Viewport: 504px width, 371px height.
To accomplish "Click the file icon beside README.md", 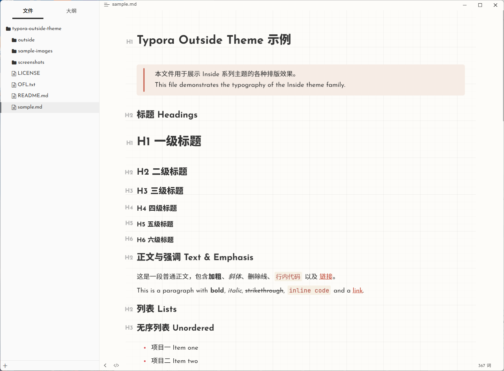I will (x=14, y=96).
